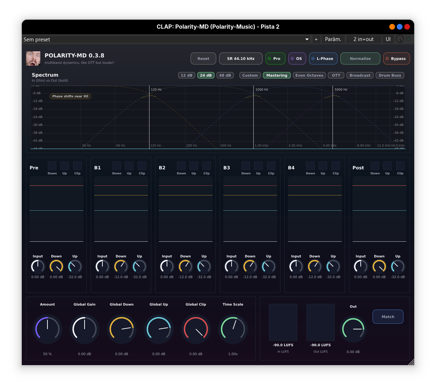The height and width of the screenshot is (389, 436).
Task: Click the Global Down knob
Action: (122, 329)
